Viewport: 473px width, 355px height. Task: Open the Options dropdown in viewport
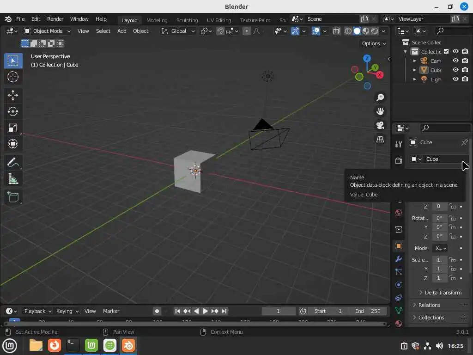coord(373,43)
